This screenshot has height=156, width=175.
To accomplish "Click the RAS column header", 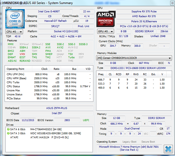I will point(136,74).
